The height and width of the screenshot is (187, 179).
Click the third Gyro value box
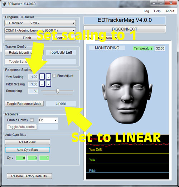[x=44, y=158]
